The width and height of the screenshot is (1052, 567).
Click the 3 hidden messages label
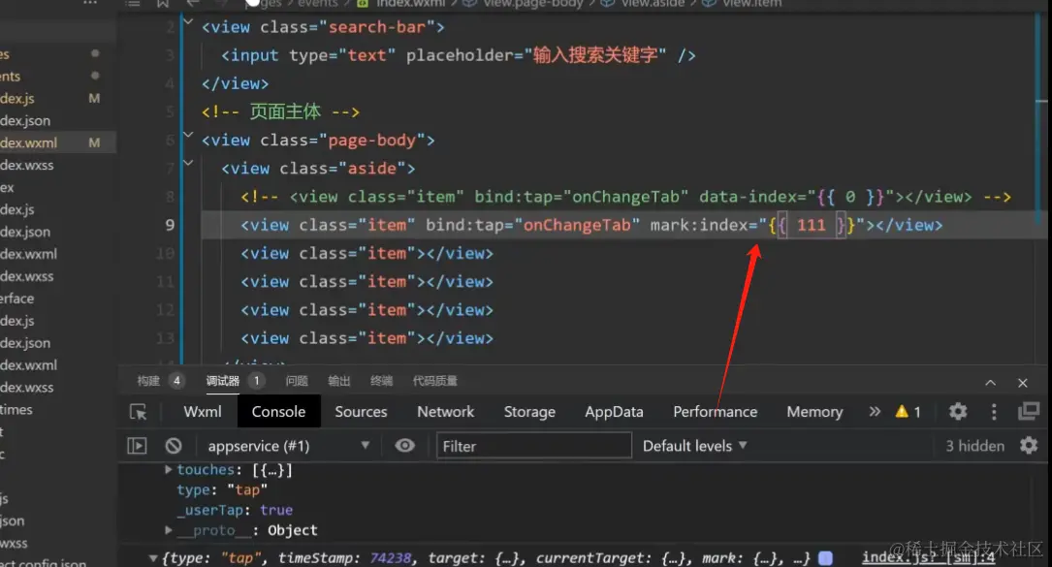(974, 446)
